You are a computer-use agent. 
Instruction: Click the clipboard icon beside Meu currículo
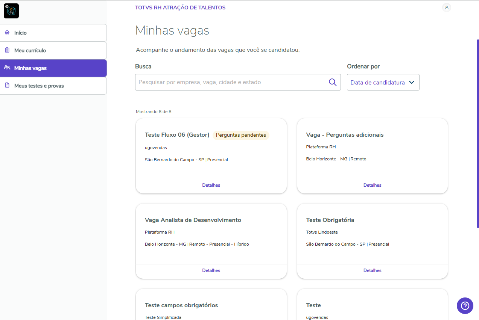tap(7, 50)
